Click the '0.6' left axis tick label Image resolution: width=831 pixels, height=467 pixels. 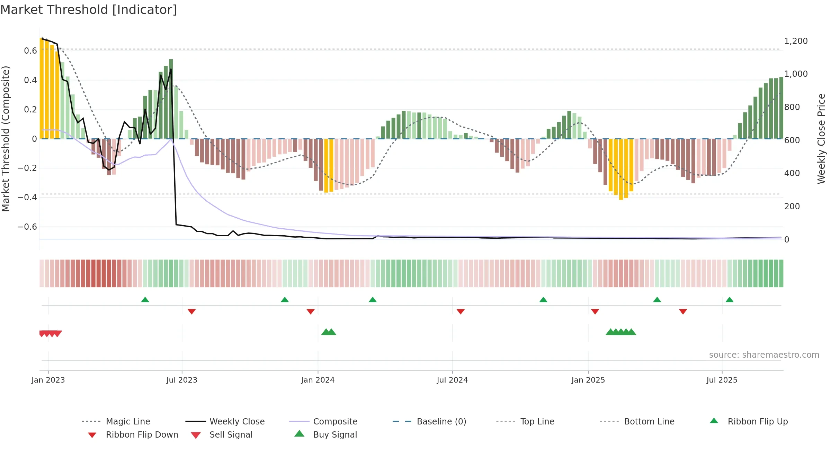coord(30,51)
